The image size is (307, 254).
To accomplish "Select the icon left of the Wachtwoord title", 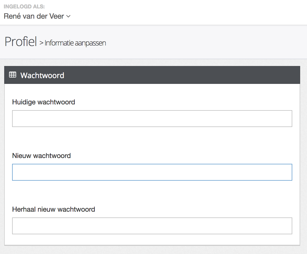I will coord(13,75).
